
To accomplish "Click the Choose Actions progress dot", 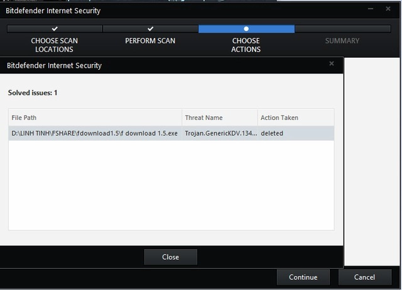I will [246, 29].
